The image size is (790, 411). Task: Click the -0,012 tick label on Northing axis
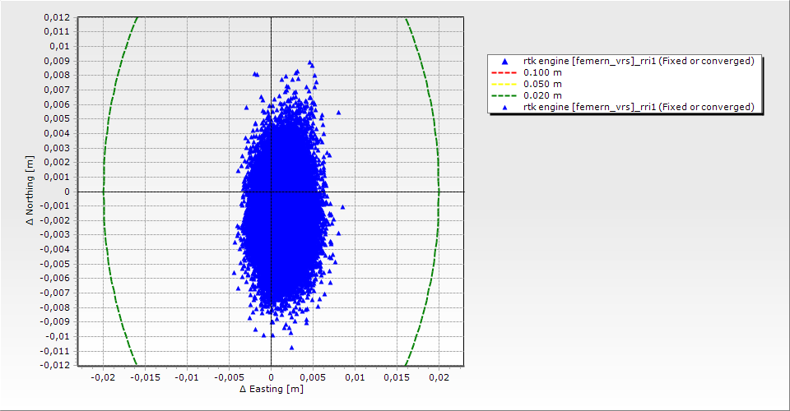coord(55,365)
